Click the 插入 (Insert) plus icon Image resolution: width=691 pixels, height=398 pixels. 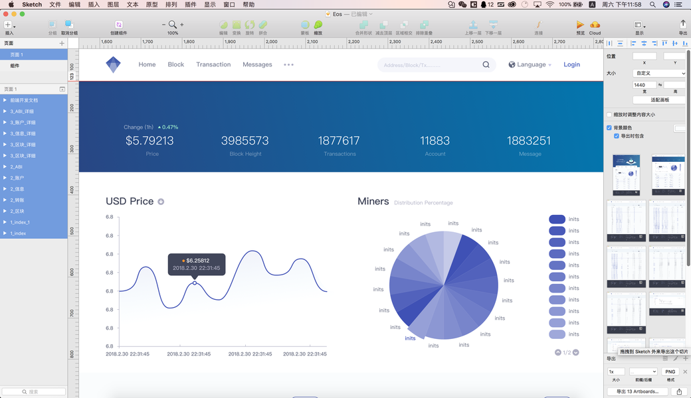coord(7,25)
